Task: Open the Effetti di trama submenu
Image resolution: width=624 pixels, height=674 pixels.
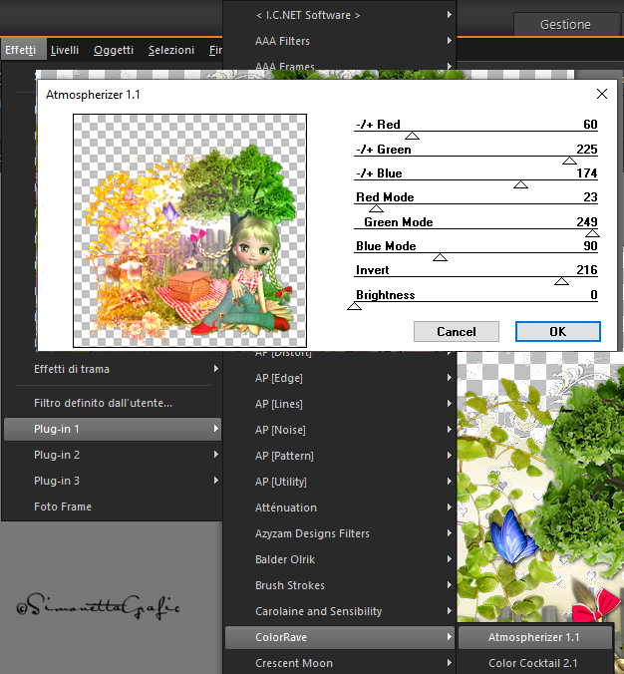Action: [x=113, y=369]
